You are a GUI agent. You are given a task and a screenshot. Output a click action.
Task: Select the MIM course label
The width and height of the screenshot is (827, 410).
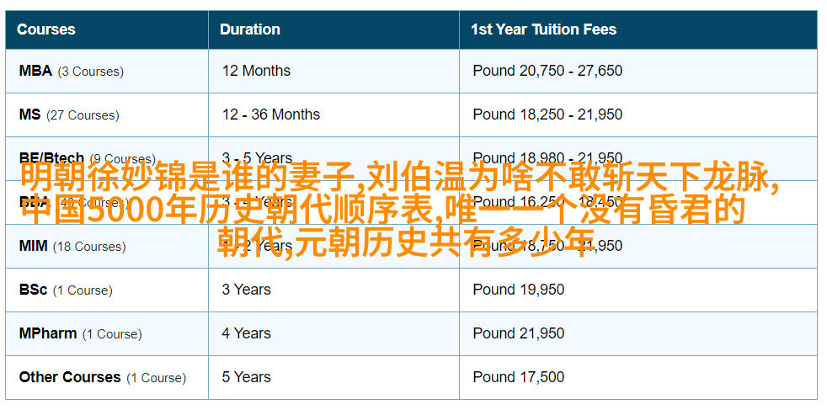click(x=33, y=246)
